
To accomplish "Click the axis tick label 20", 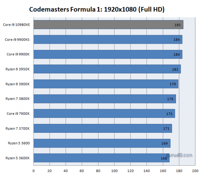I will click(49, 171).
